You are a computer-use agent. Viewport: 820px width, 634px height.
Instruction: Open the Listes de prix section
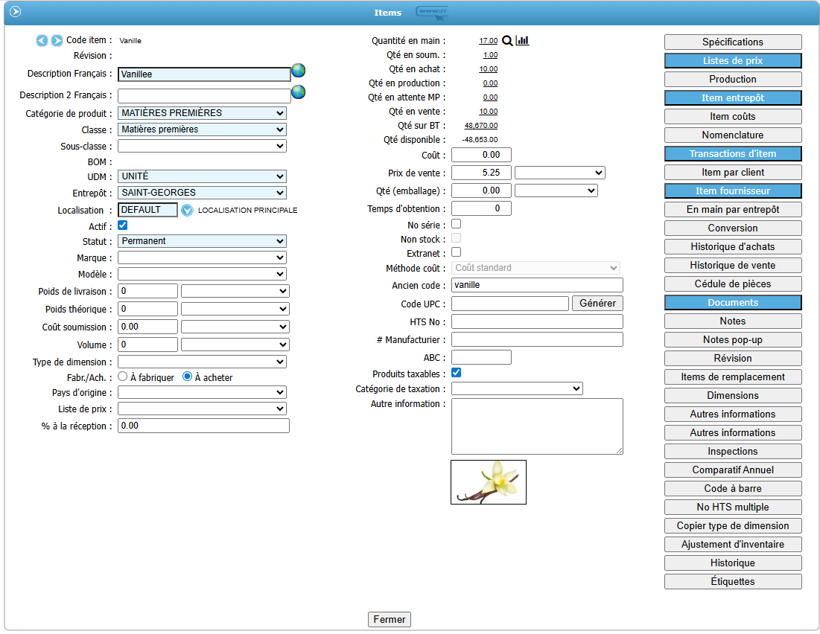click(733, 61)
